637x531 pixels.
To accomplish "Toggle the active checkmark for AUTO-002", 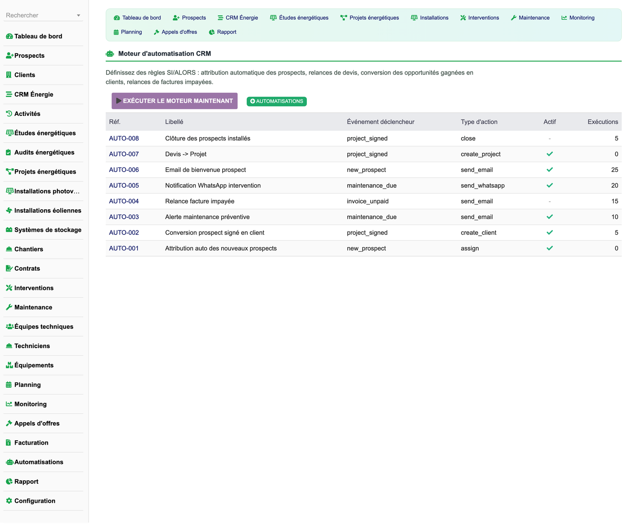I will point(550,233).
